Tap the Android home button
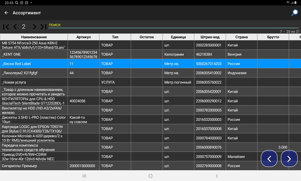 tap(150, 176)
